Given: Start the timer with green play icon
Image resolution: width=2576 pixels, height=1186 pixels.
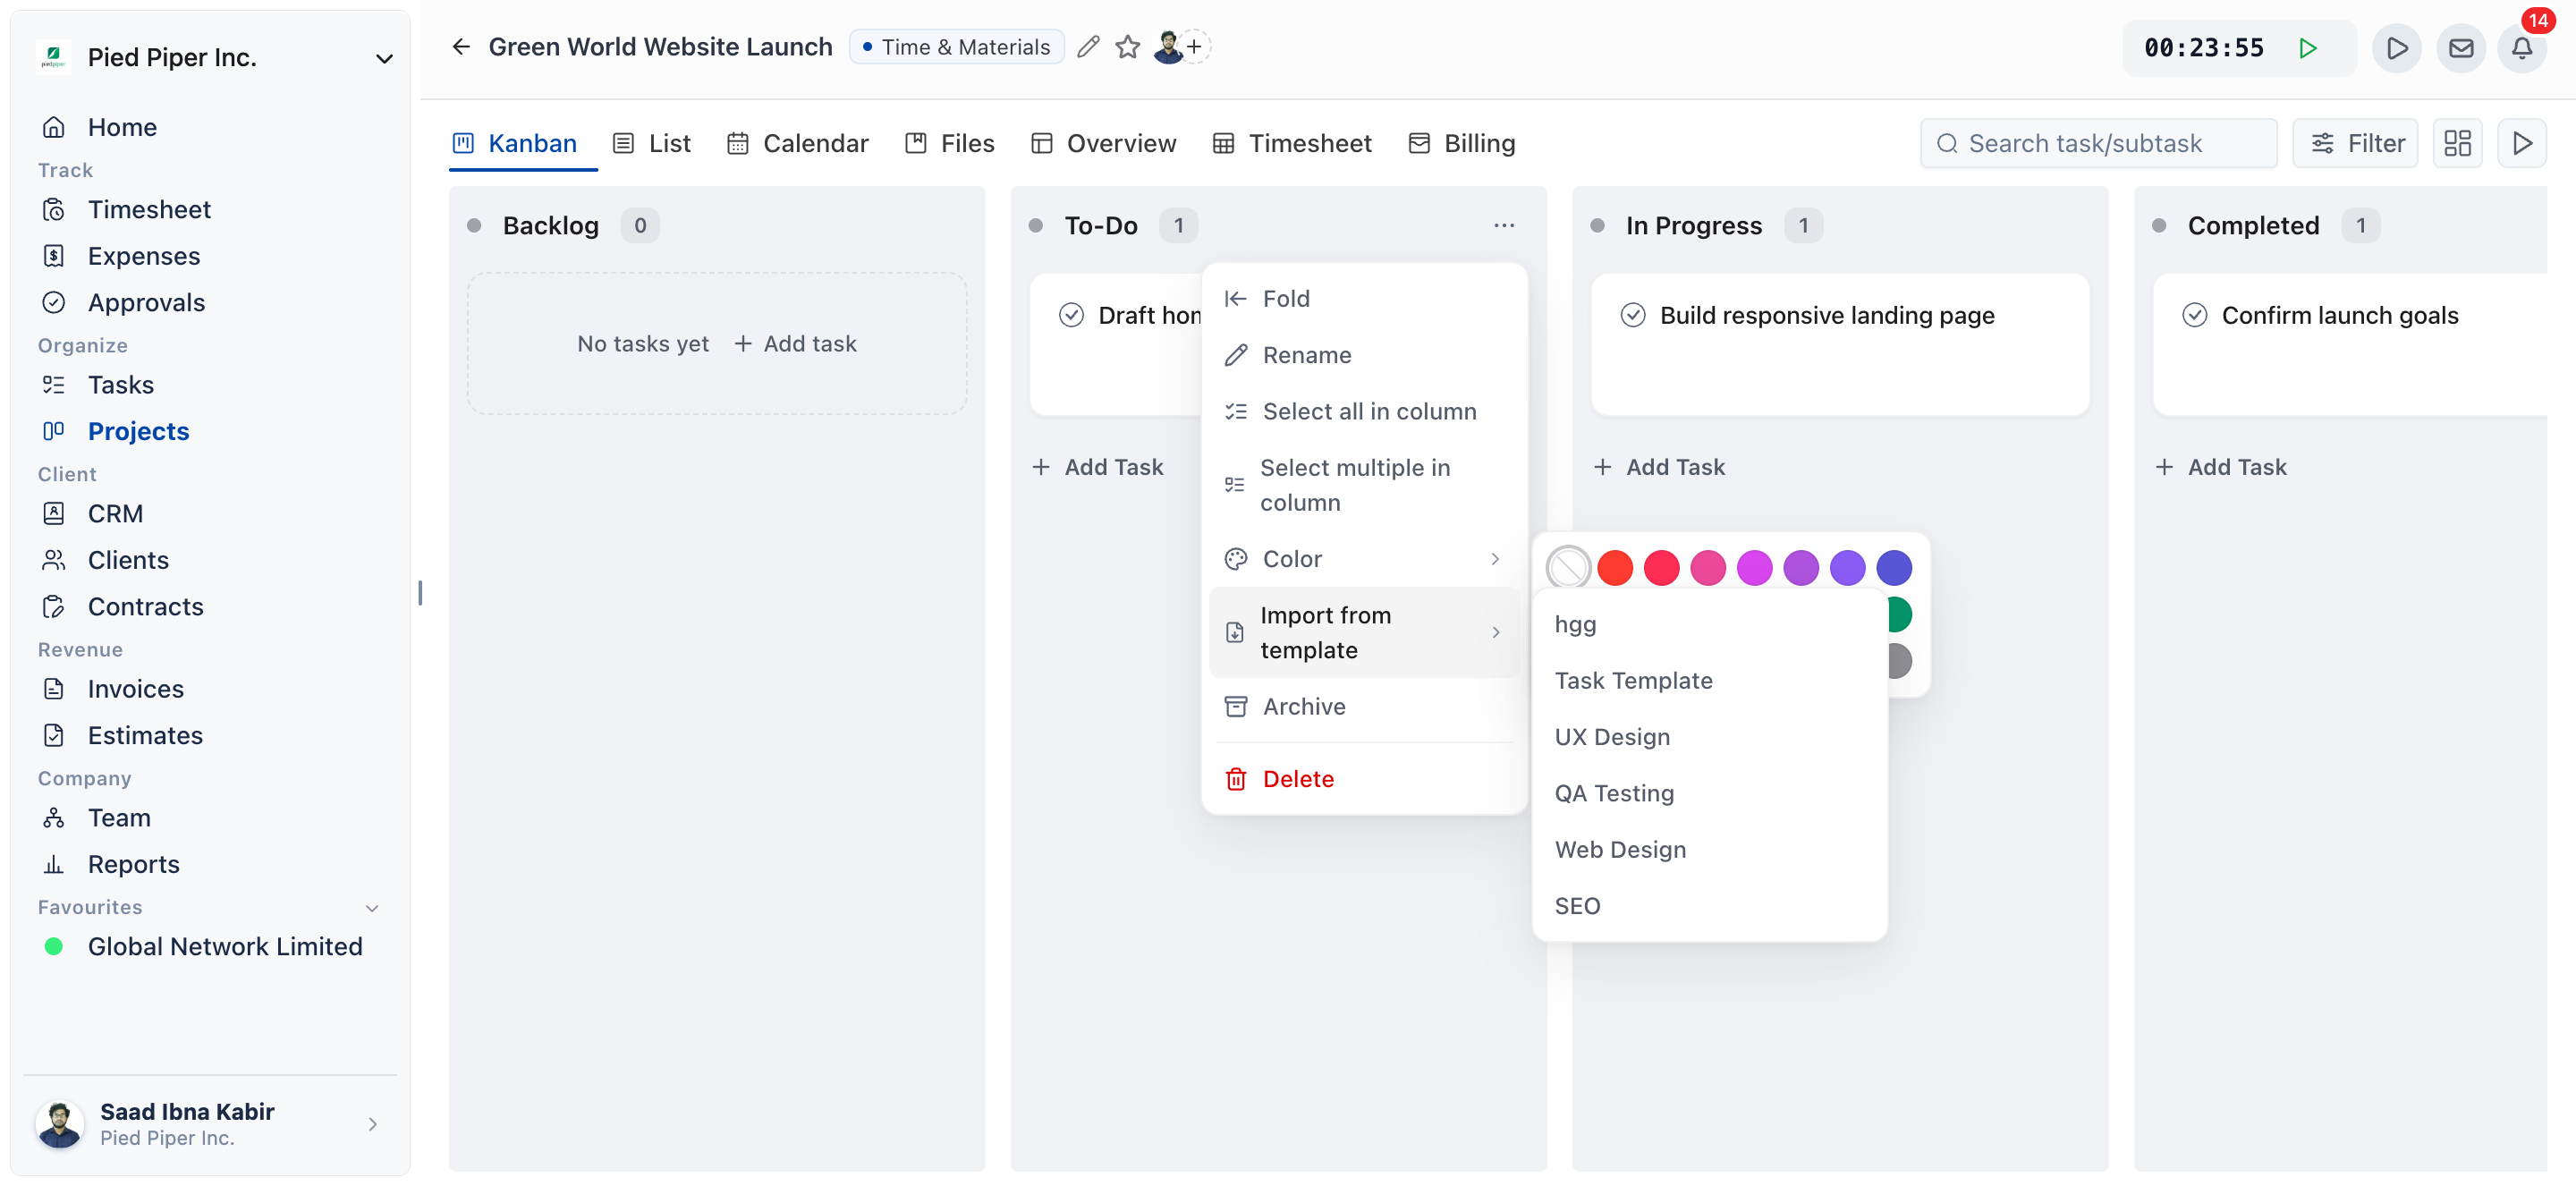Looking at the screenshot, I should point(2307,48).
